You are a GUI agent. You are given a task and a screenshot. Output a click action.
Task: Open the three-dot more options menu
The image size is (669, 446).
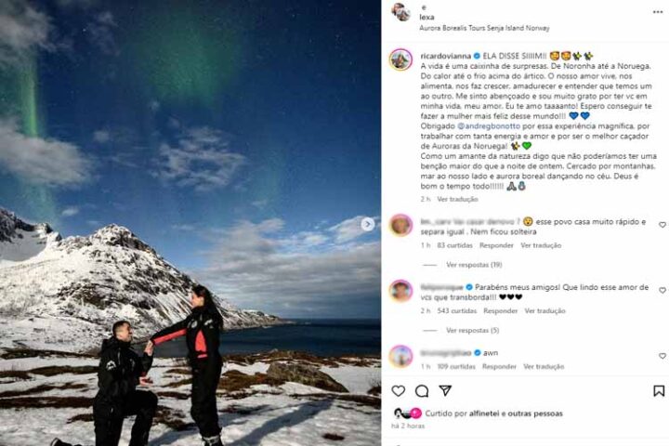click(x=658, y=12)
